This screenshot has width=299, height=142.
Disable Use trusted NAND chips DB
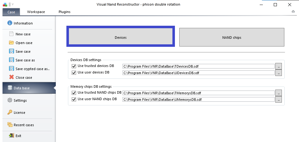[x=74, y=93]
